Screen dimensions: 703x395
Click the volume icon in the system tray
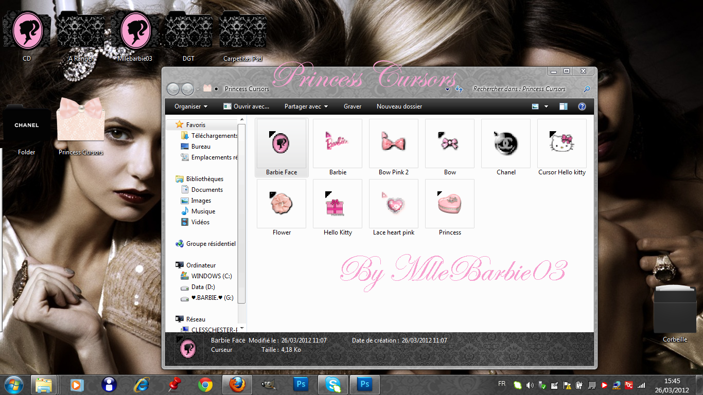tap(530, 385)
